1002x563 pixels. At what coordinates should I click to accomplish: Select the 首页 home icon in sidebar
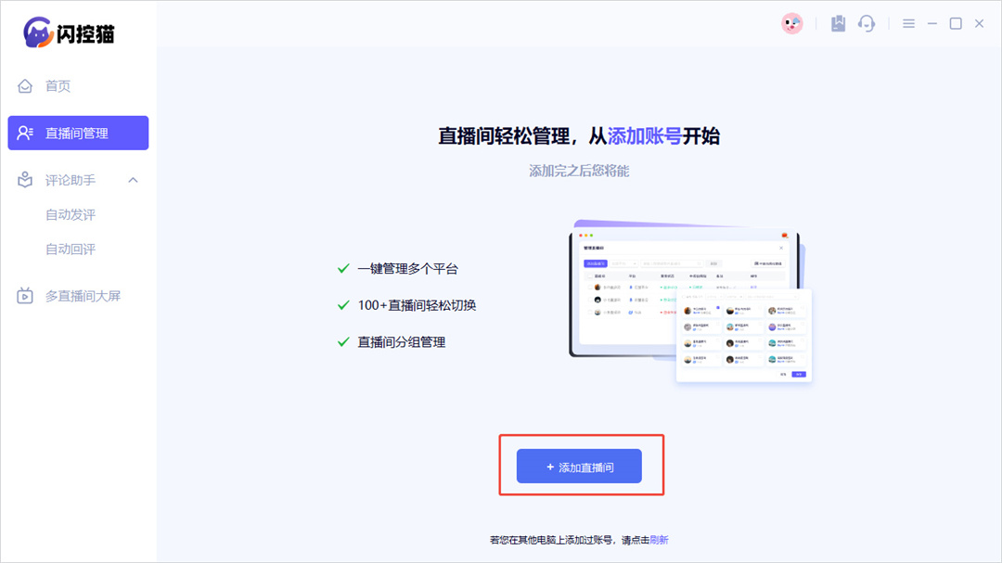click(24, 85)
